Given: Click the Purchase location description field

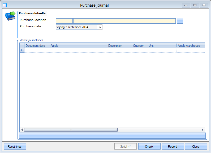Looking at the screenshot, I should click(124, 21).
